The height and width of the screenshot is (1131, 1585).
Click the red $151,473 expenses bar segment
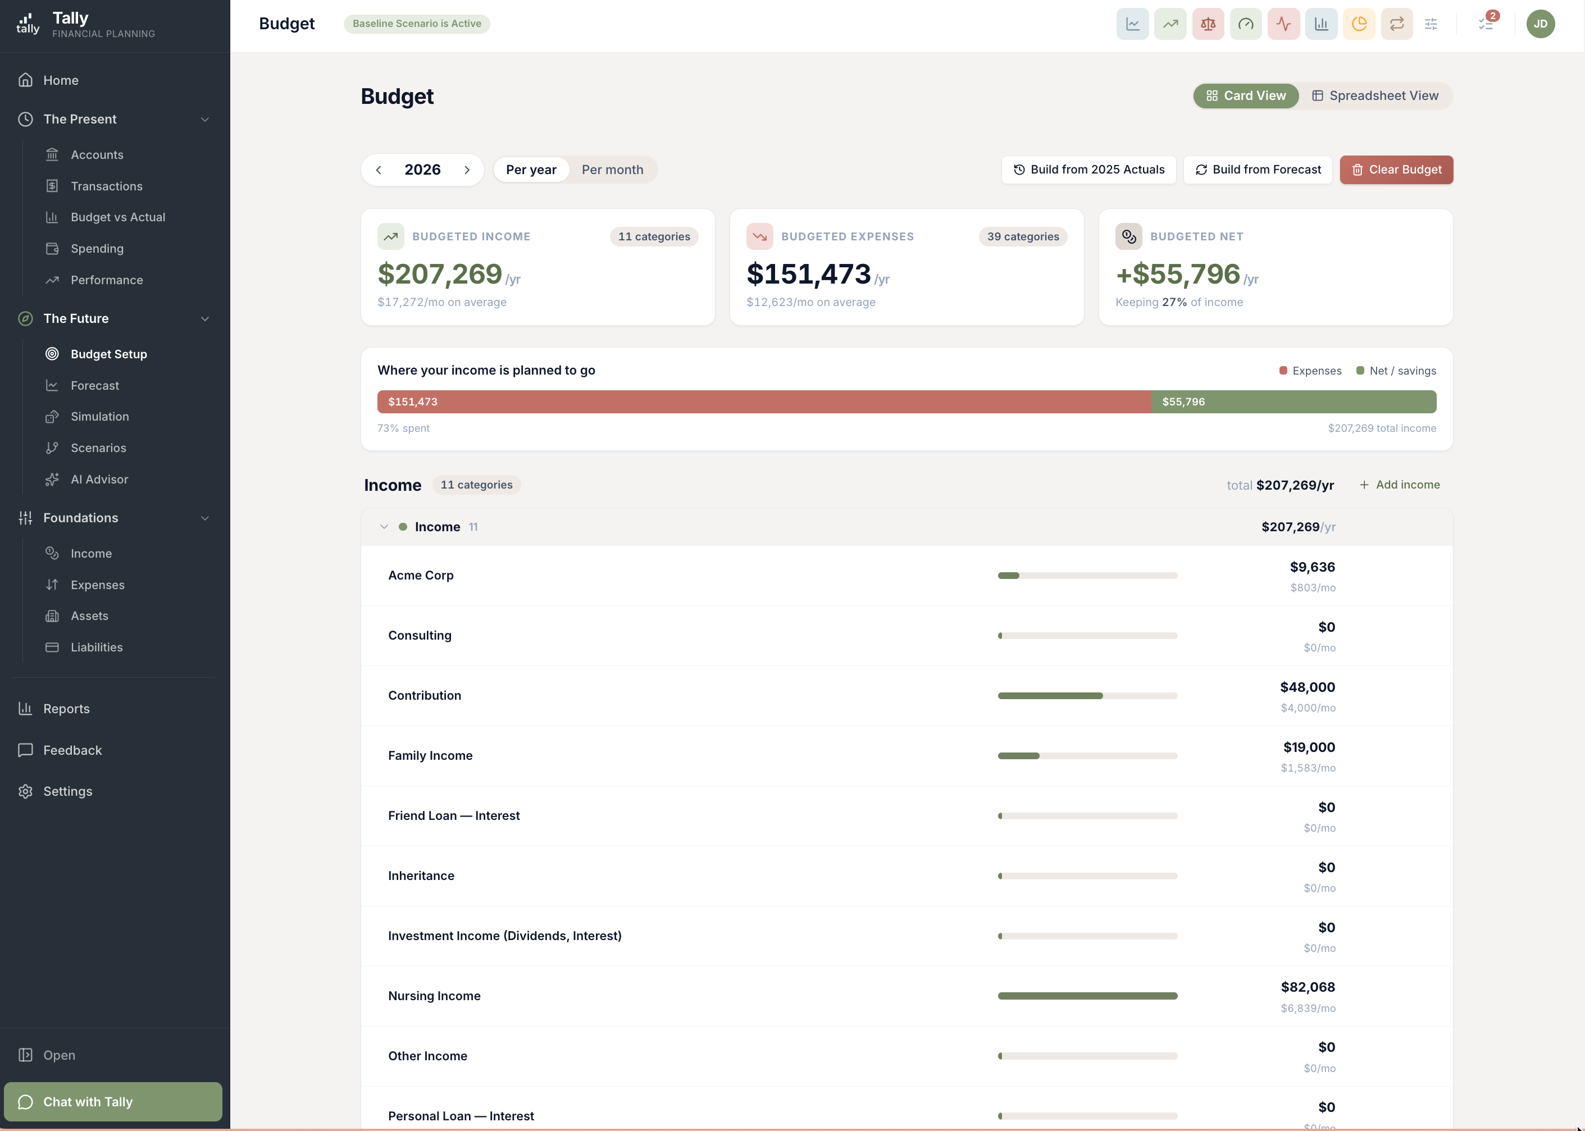(x=764, y=402)
